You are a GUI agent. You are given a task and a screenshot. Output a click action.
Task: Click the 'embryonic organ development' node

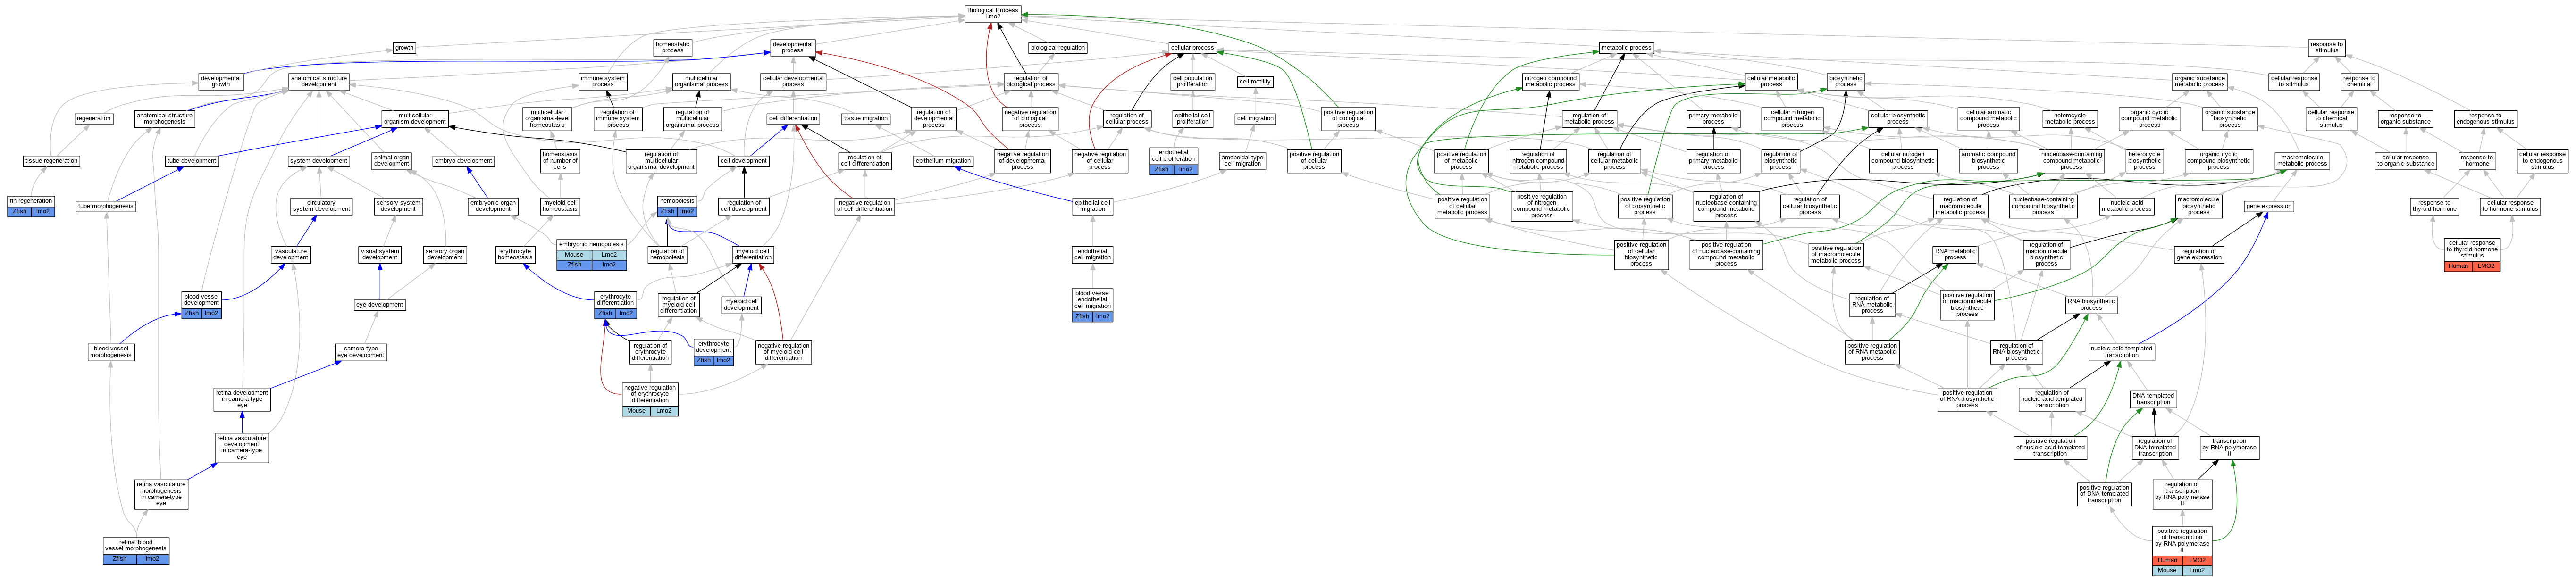pyautogui.click(x=493, y=206)
